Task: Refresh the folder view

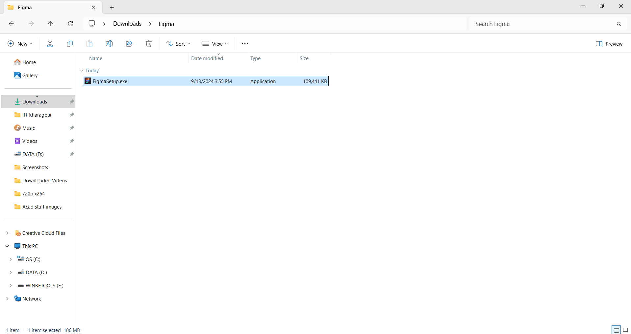Action: pos(70,24)
